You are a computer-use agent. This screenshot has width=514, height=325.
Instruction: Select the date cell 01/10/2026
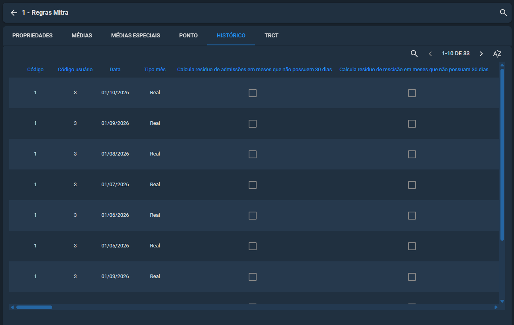point(115,93)
